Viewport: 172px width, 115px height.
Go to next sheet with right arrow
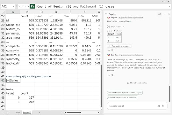(8, 112)
